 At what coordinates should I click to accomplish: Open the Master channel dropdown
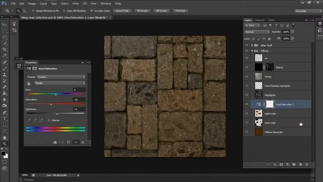point(60,83)
